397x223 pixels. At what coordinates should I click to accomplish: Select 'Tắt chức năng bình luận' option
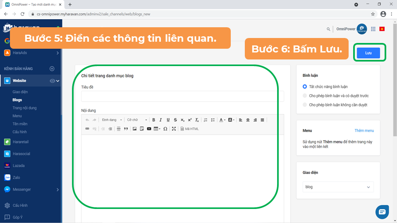[305, 87]
